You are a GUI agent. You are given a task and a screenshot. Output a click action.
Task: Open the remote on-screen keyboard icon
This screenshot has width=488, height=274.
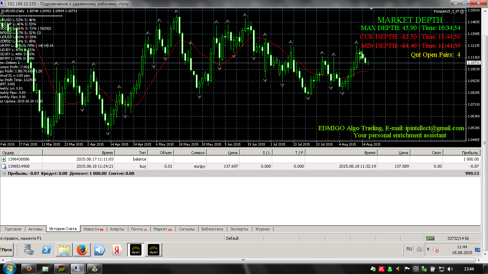click(419, 249)
